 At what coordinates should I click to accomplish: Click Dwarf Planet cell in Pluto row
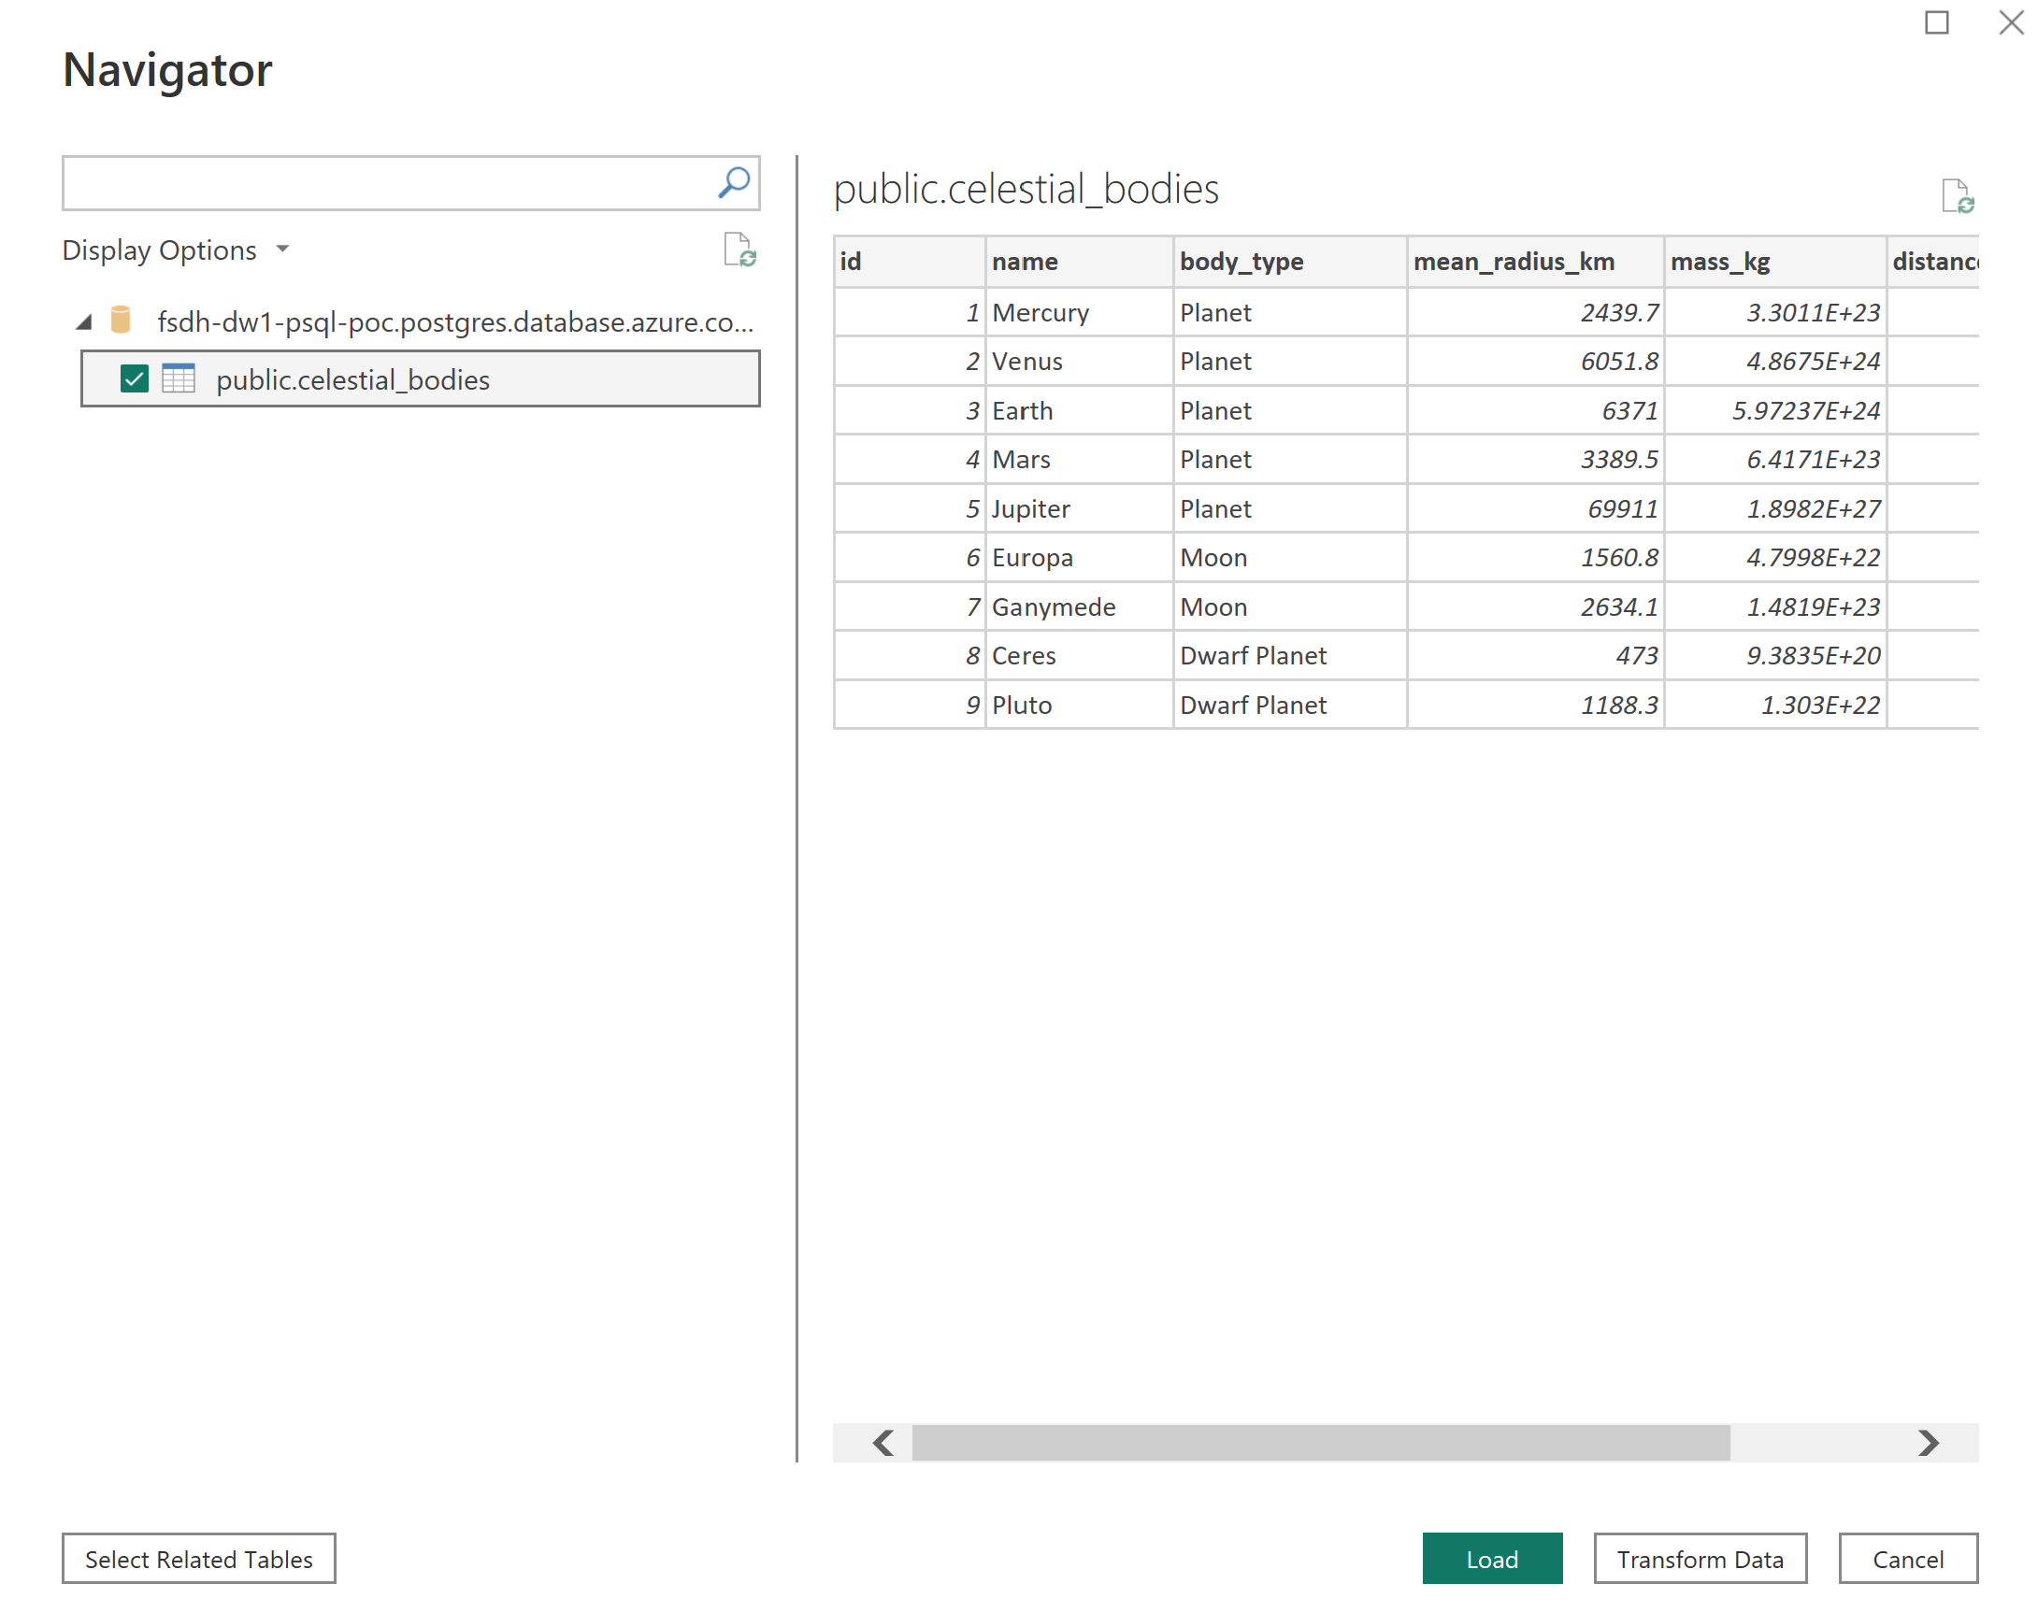click(x=1289, y=705)
